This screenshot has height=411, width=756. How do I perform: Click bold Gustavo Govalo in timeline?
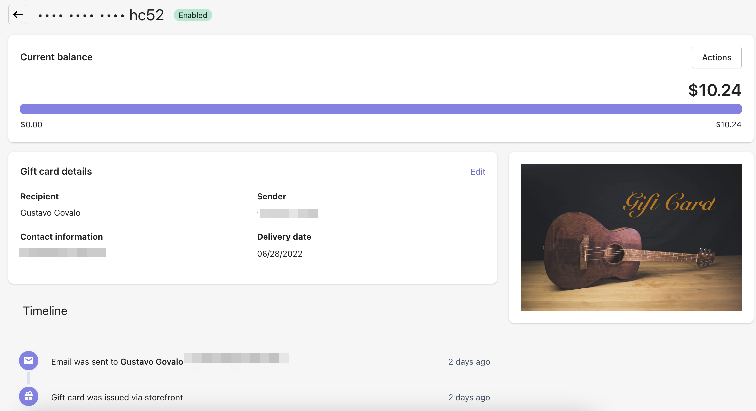(152, 362)
